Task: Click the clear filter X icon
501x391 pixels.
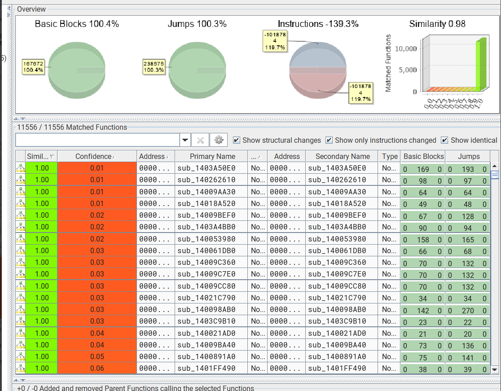Action: (x=200, y=140)
